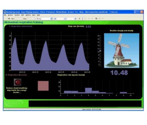This screenshot has width=147, height=125.
Task: Click the Resp rate 8.69 value
Action: point(88,27)
